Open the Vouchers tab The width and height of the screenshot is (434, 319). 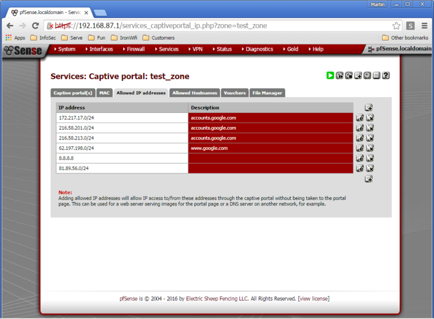(x=235, y=93)
